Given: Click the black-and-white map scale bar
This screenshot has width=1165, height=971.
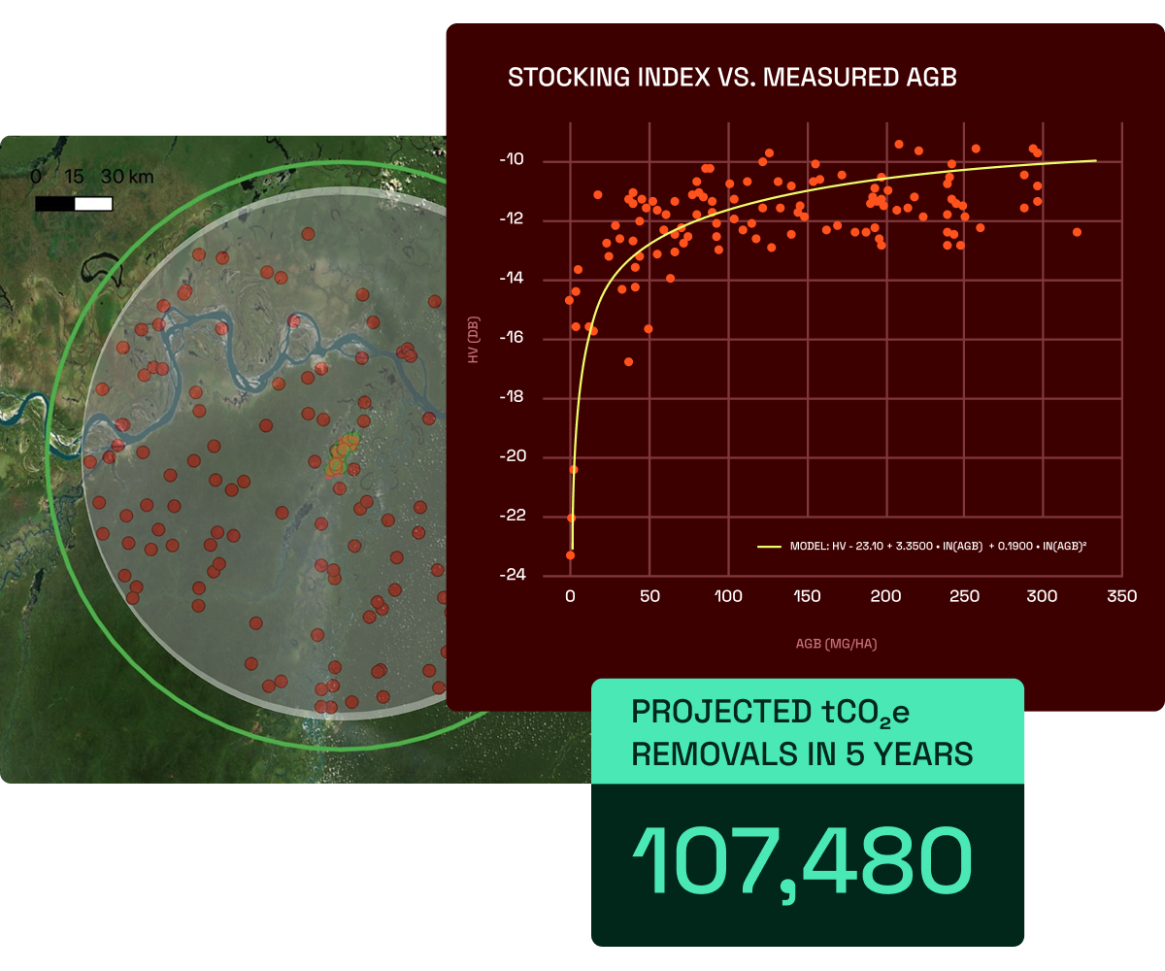Looking at the screenshot, I should [74, 204].
